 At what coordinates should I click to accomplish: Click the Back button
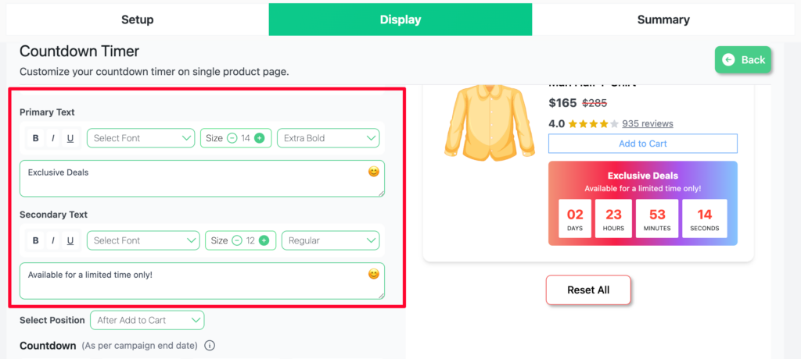(743, 59)
